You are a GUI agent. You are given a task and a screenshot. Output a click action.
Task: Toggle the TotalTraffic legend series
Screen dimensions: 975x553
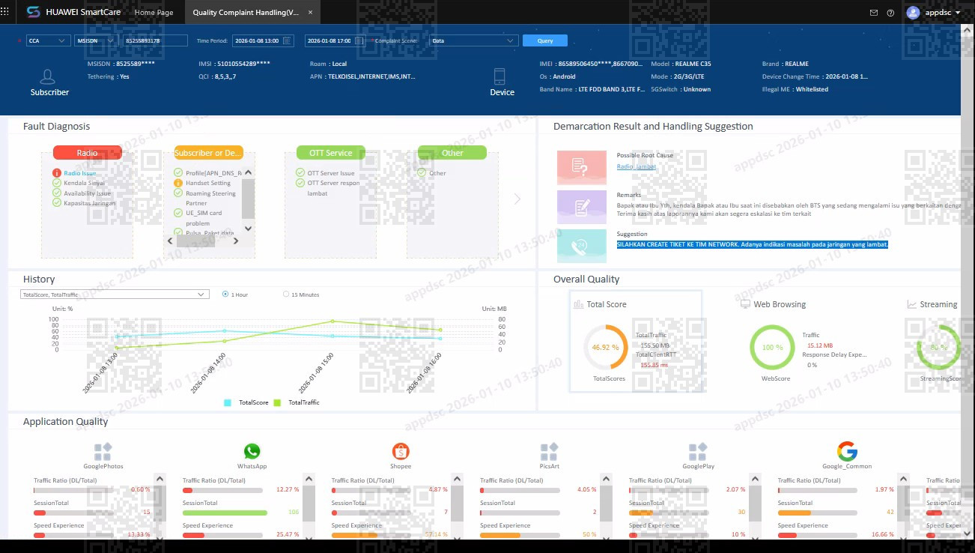pos(297,402)
